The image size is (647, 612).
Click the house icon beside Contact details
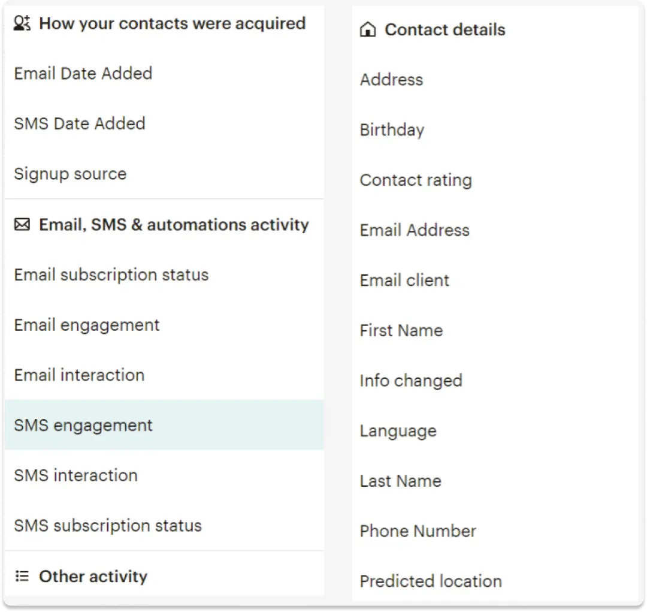click(368, 30)
